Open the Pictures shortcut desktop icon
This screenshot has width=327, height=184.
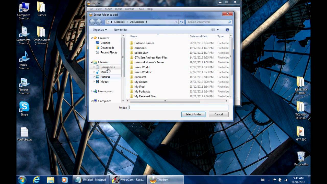pyautogui.click(x=24, y=86)
